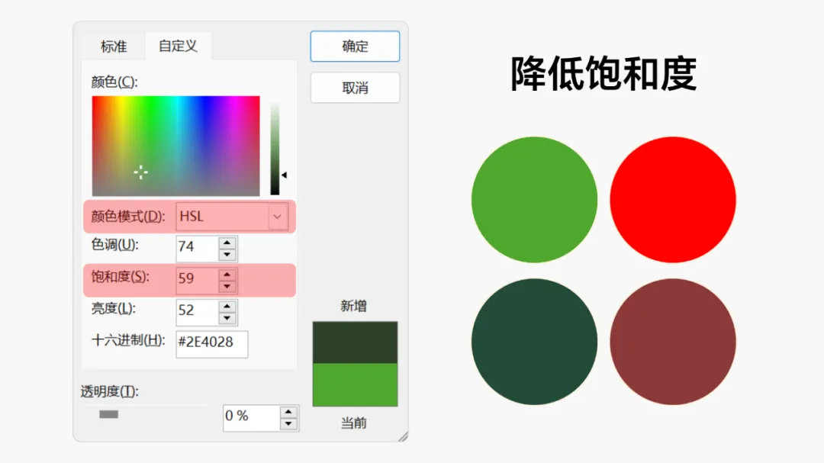
Task: Click the 色调 value field
Action: coord(197,248)
